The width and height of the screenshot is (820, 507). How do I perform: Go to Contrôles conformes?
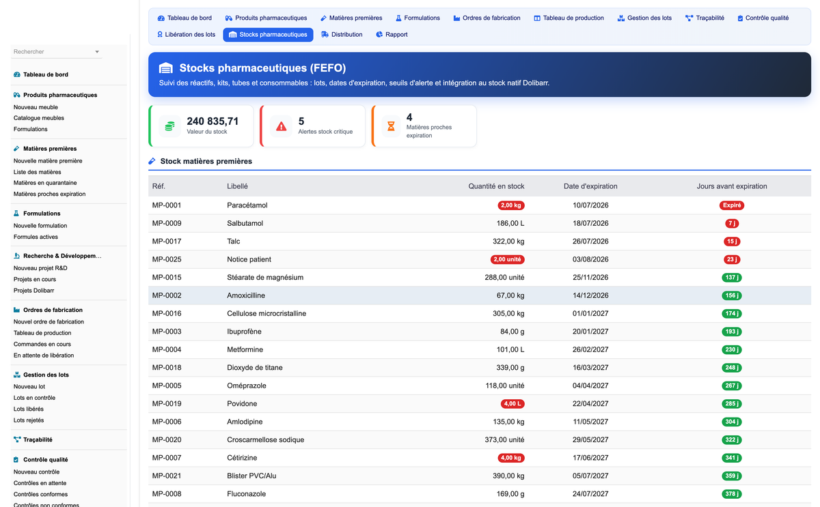pos(40,494)
